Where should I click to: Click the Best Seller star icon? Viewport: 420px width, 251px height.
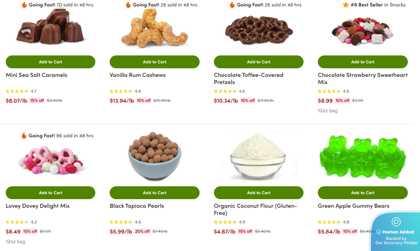point(346,5)
